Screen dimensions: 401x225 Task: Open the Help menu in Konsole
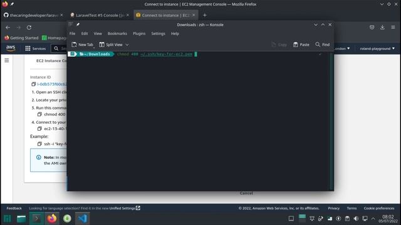tap(175, 34)
